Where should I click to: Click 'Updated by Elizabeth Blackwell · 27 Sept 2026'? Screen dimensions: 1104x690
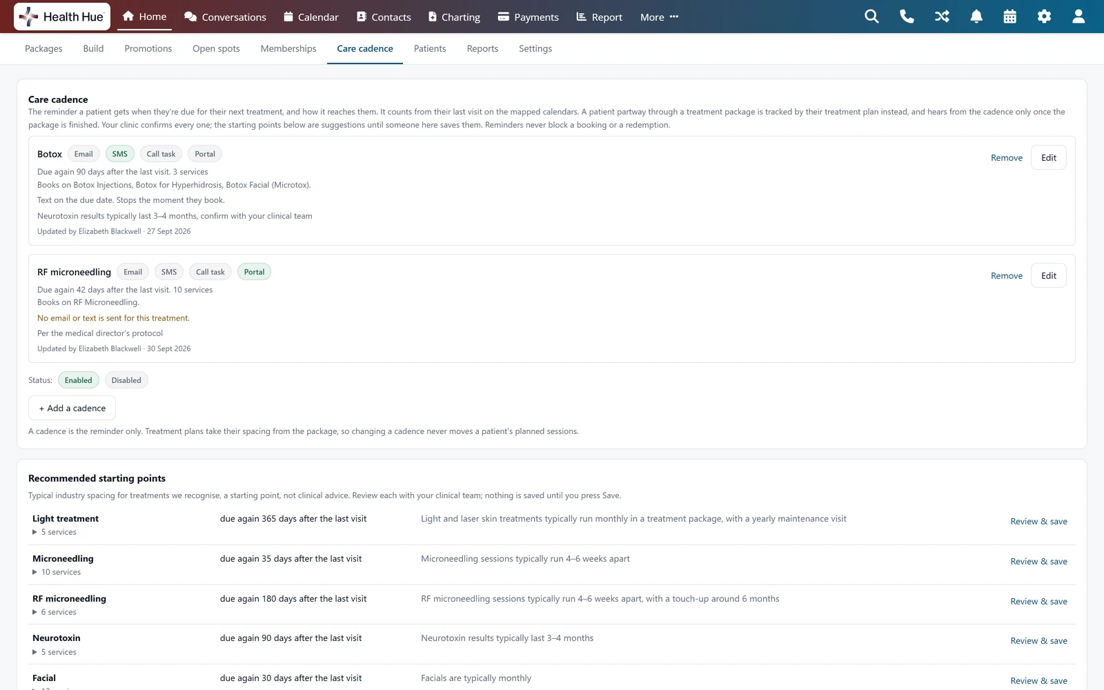(x=114, y=232)
